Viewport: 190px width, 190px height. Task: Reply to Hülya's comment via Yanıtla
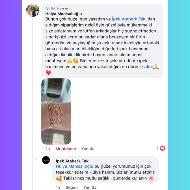pos(88,149)
